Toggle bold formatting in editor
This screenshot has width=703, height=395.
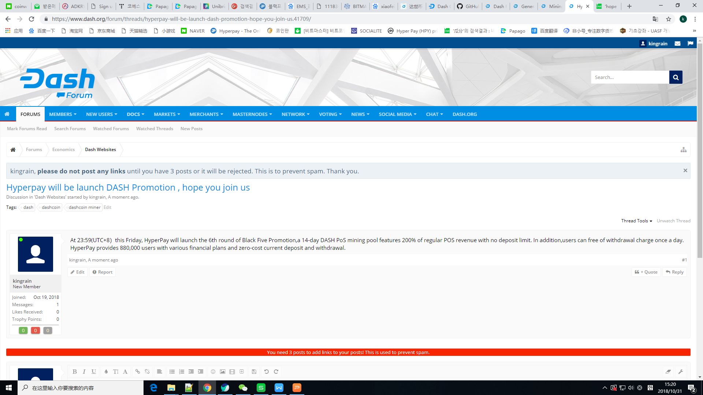tap(75, 372)
